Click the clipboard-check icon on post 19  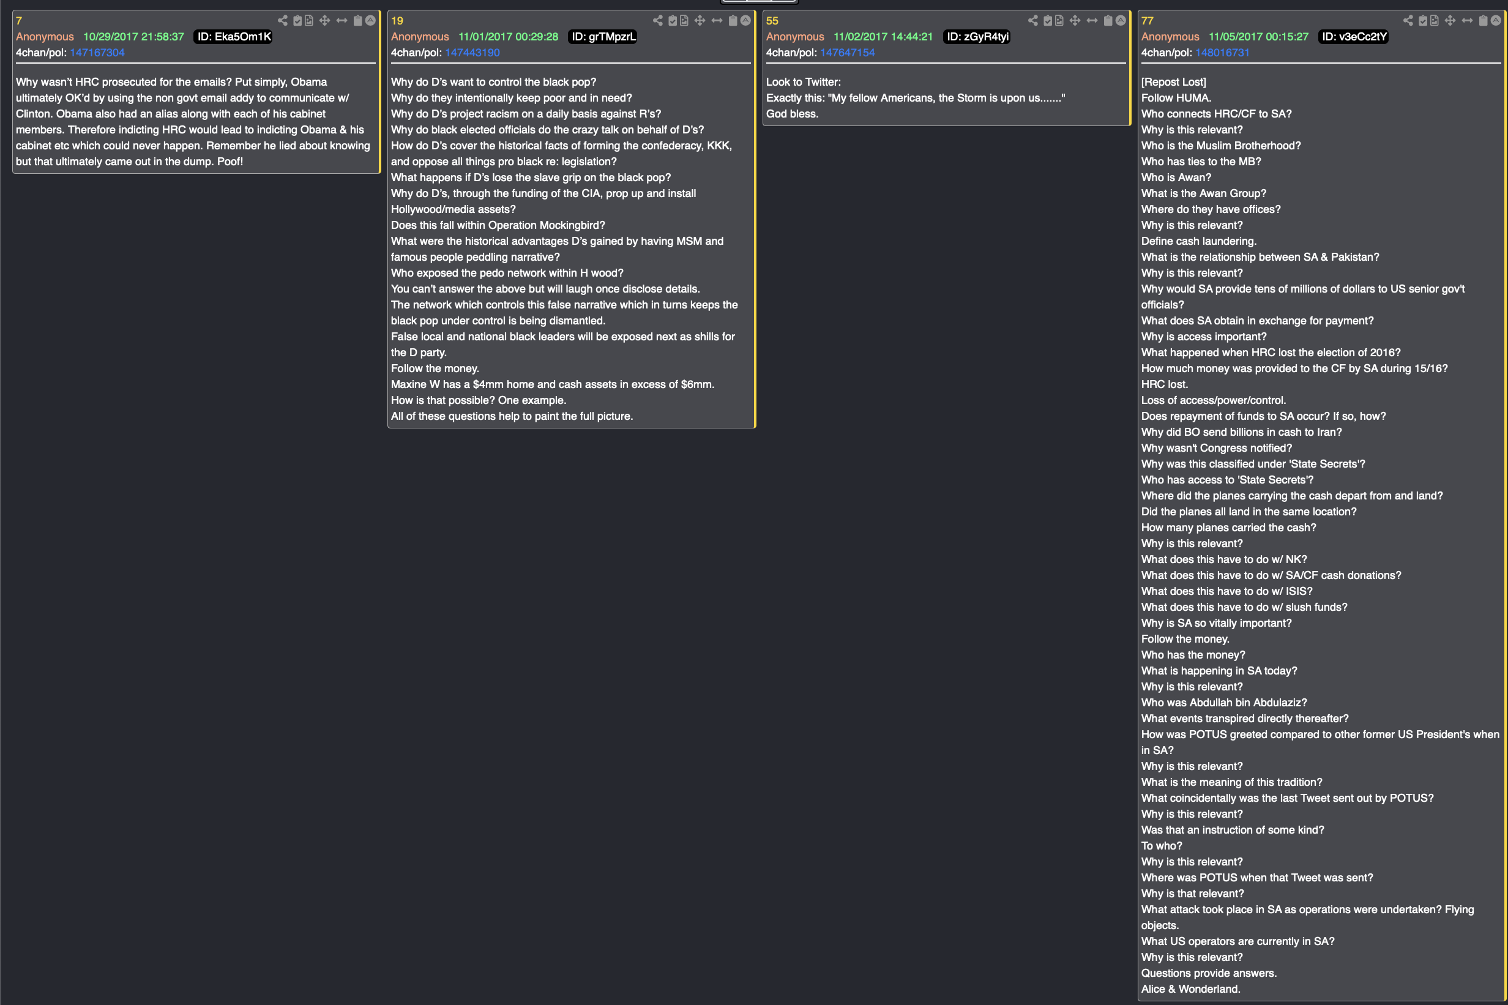pos(672,21)
